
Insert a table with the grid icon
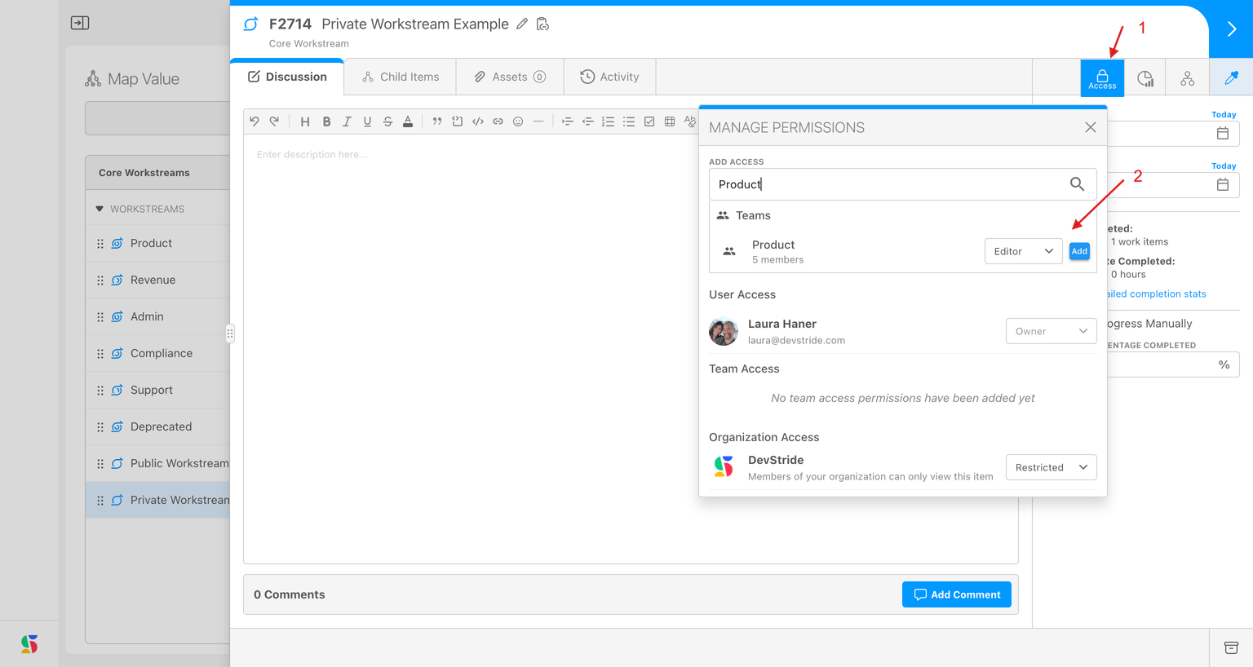670,121
